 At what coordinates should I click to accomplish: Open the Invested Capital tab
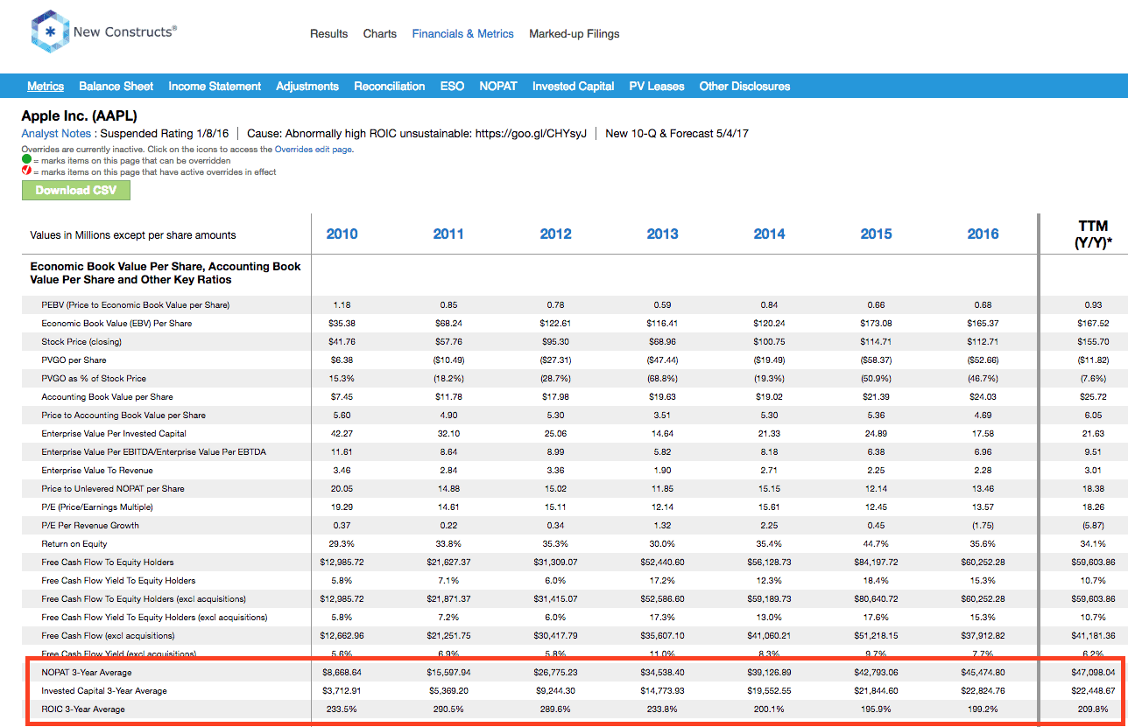[574, 86]
